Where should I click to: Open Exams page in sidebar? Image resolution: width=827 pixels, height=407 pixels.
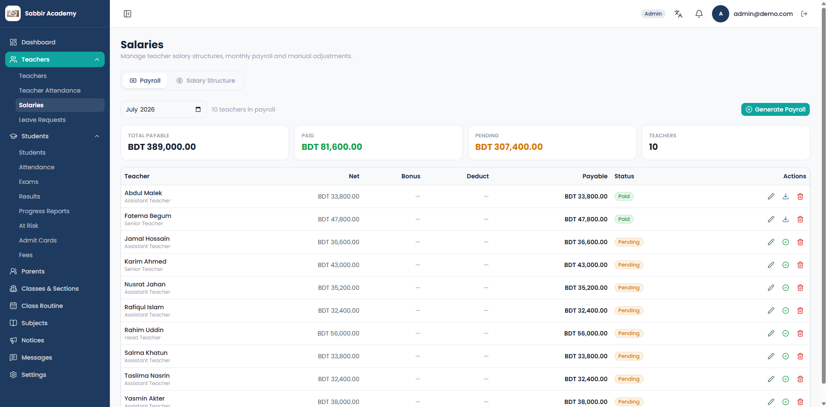click(60, 182)
